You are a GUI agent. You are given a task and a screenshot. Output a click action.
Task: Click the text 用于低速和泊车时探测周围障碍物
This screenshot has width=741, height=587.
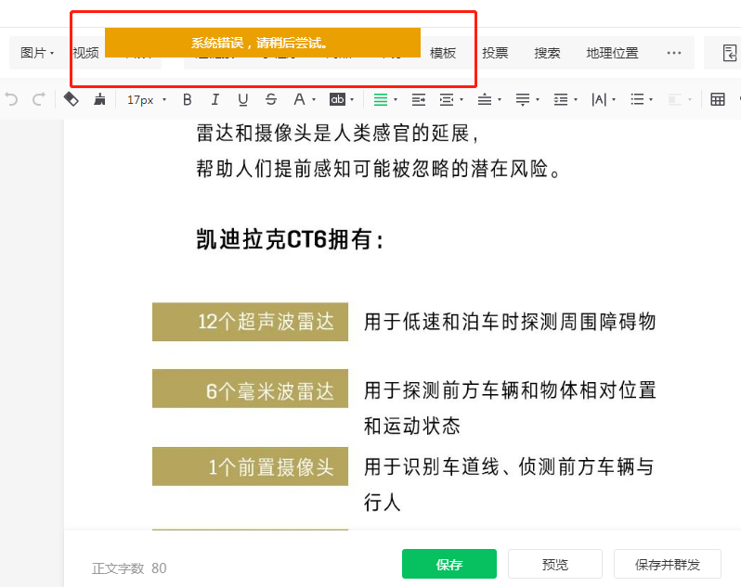[510, 322]
